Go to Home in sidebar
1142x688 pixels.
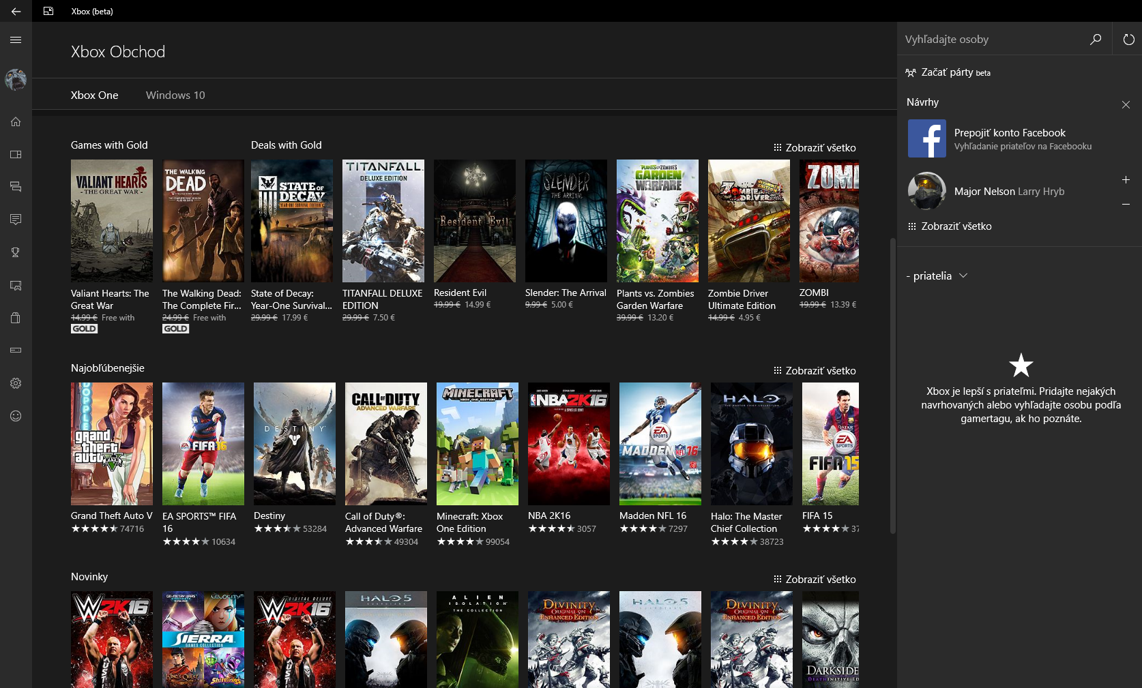(16, 121)
